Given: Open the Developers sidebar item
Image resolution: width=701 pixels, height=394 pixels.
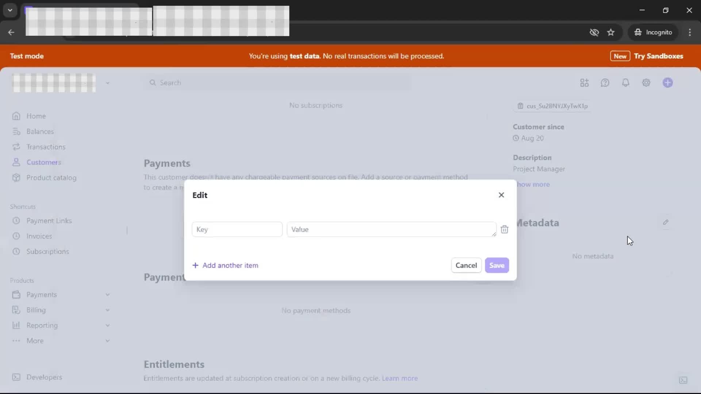Looking at the screenshot, I should 44,377.
